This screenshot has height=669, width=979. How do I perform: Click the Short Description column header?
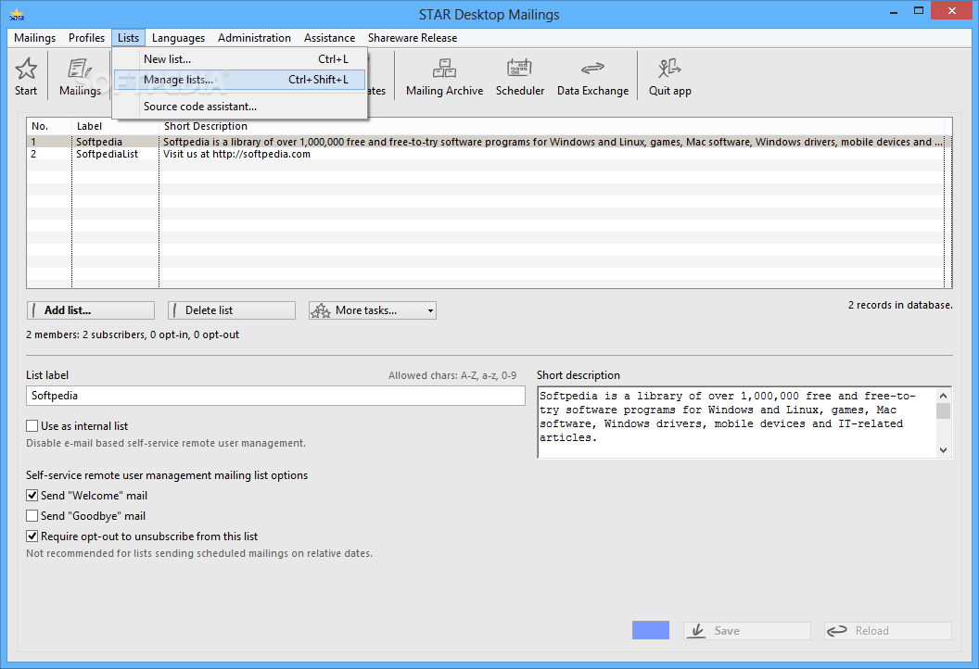552,126
